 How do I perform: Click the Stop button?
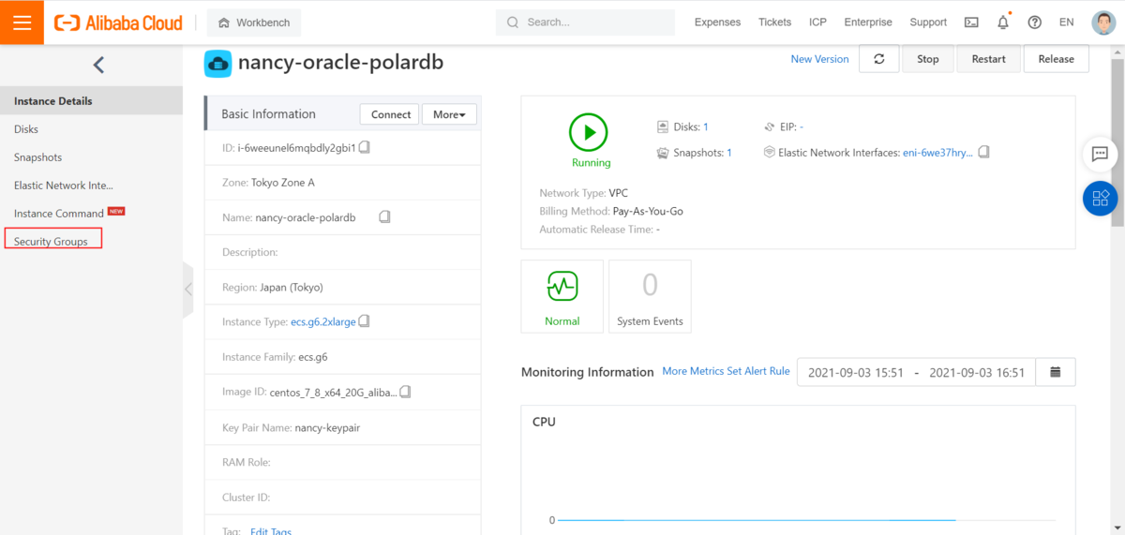point(928,59)
